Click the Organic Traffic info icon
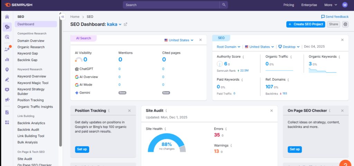The width and height of the screenshot is (354, 166). [291, 57]
